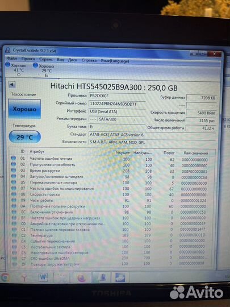The width and height of the screenshot is (230, 307).
Task: Click the Общее время работы value 4132
Action: point(201,128)
